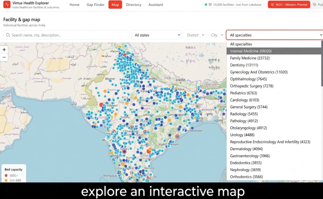Select Orthopedic Surgery (7278) option
This screenshot has width=323, height=199.
(274, 86)
